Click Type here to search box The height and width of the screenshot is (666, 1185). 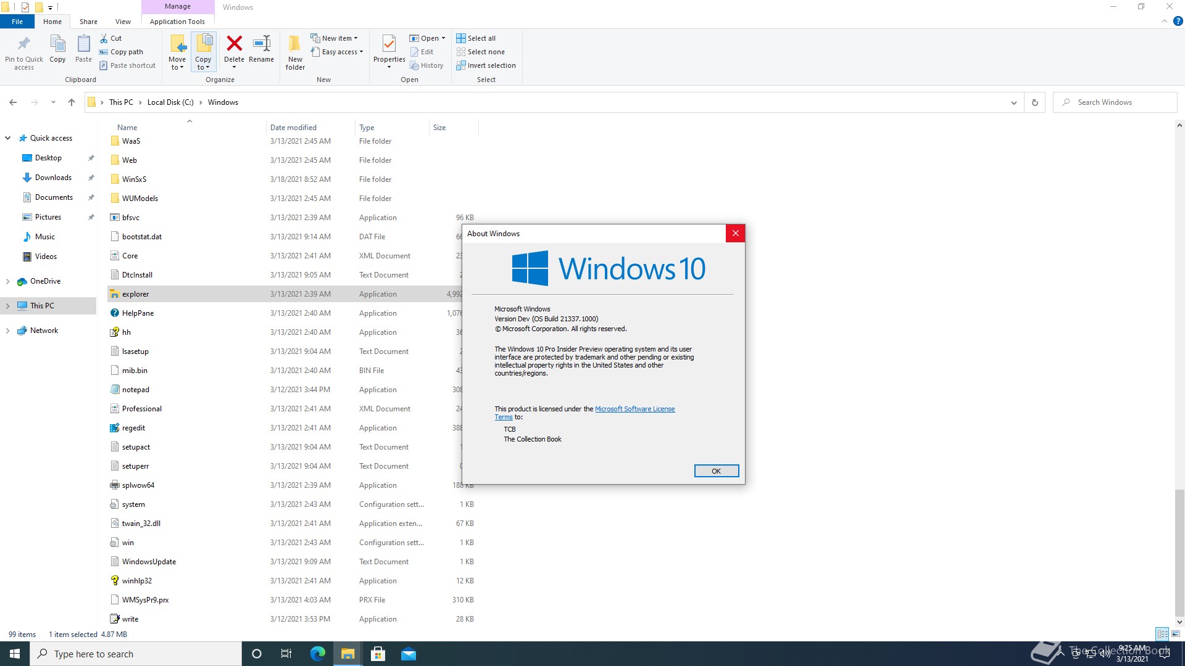136,654
